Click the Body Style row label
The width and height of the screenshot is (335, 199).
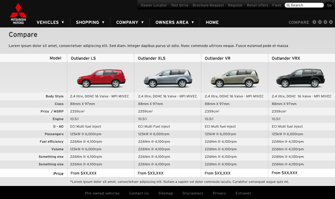point(55,96)
